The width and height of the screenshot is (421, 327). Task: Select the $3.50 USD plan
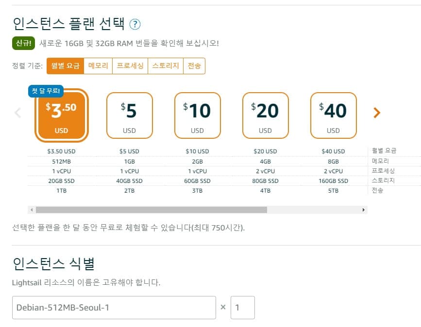click(61, 115)
